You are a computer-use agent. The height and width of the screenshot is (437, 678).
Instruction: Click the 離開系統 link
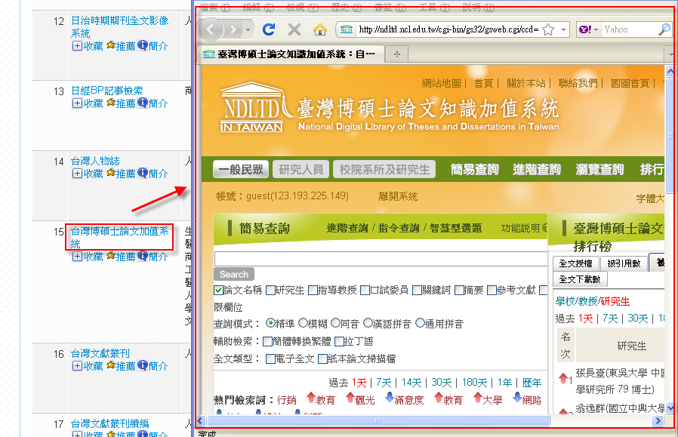[398, 196]
